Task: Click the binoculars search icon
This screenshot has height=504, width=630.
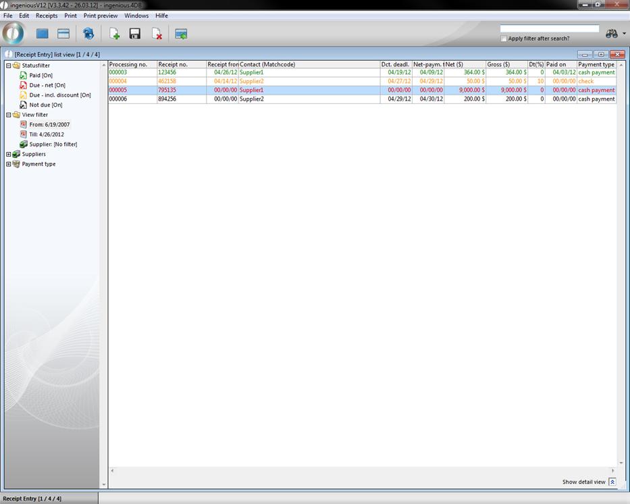Action: click(x=612, y=34)
